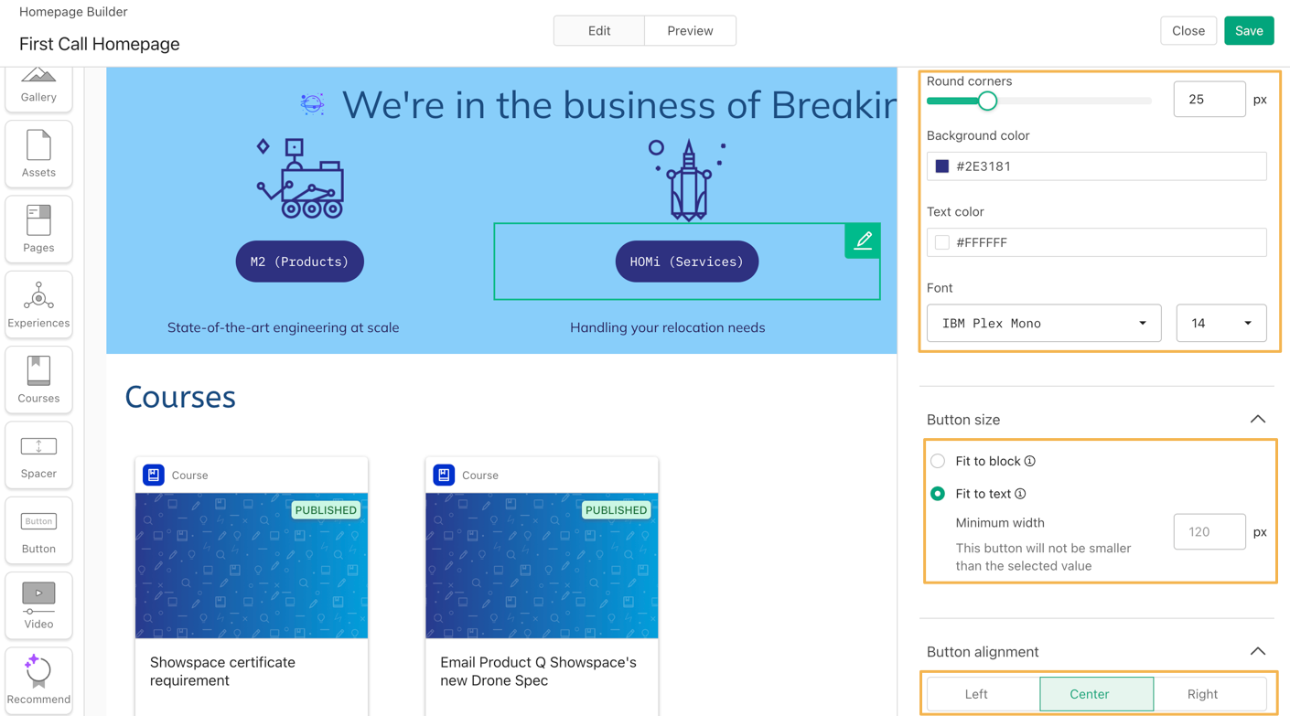1290x716 pixels.
Task: Set button alignment to Center
Action: coord(1096,694)
